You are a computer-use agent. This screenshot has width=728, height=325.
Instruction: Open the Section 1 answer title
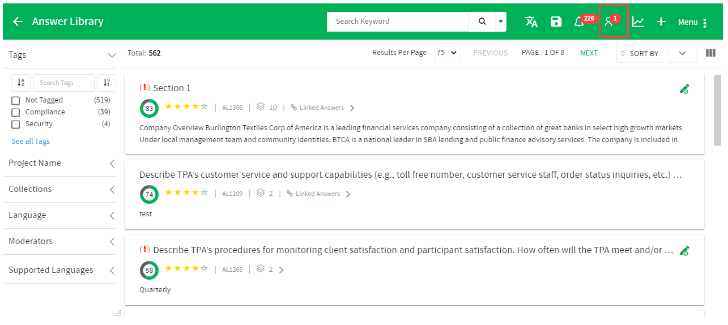[x=172, y=88]
